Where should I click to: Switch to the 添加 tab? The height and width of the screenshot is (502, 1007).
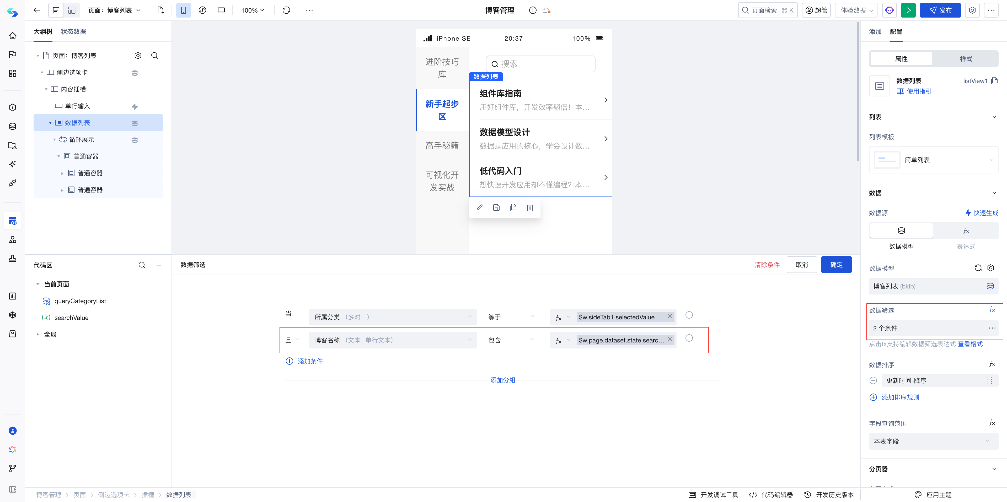point(875,32)
